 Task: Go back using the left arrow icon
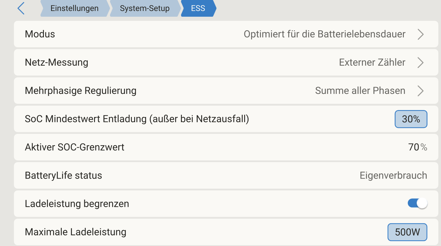click(x=21, y=8)
